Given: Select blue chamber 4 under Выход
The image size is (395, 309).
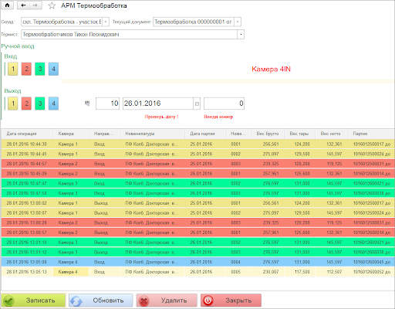Looking at the screenshot, I should pyautogui.click(x=53, y=104).
